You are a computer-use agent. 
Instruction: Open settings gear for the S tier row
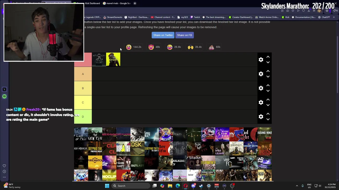tap(261, 60)
